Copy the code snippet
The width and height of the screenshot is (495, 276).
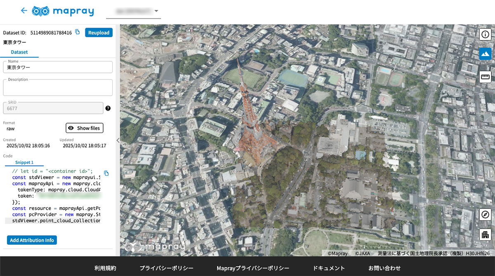pyautogui.click(x=106, y=173)
